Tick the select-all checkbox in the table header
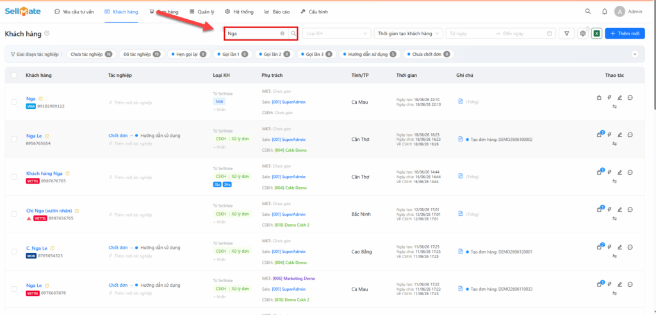The image size is (656, 315). point(14,76)
